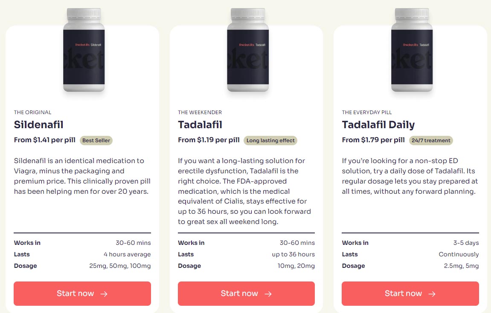Click arrow icon in Tadalafil Start now button
Image resolution: width=491 pixels, height=313 pixels.
coord(268,293)
